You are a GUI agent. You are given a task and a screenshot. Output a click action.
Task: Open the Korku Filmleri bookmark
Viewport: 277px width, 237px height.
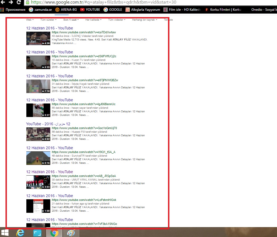(223, 10)
